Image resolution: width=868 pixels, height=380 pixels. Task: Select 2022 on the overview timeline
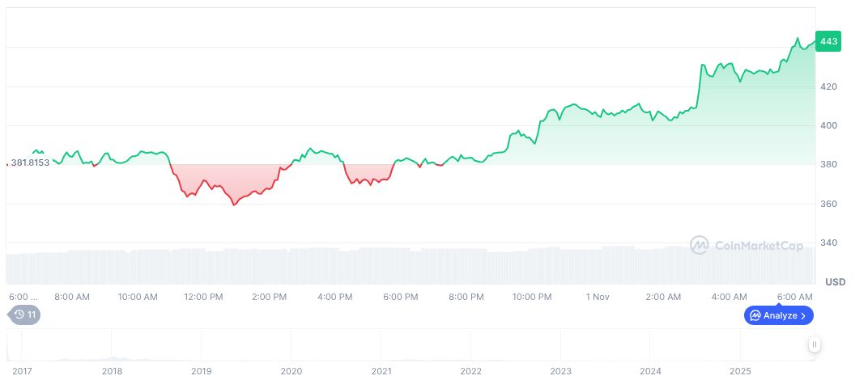[470, 371]
